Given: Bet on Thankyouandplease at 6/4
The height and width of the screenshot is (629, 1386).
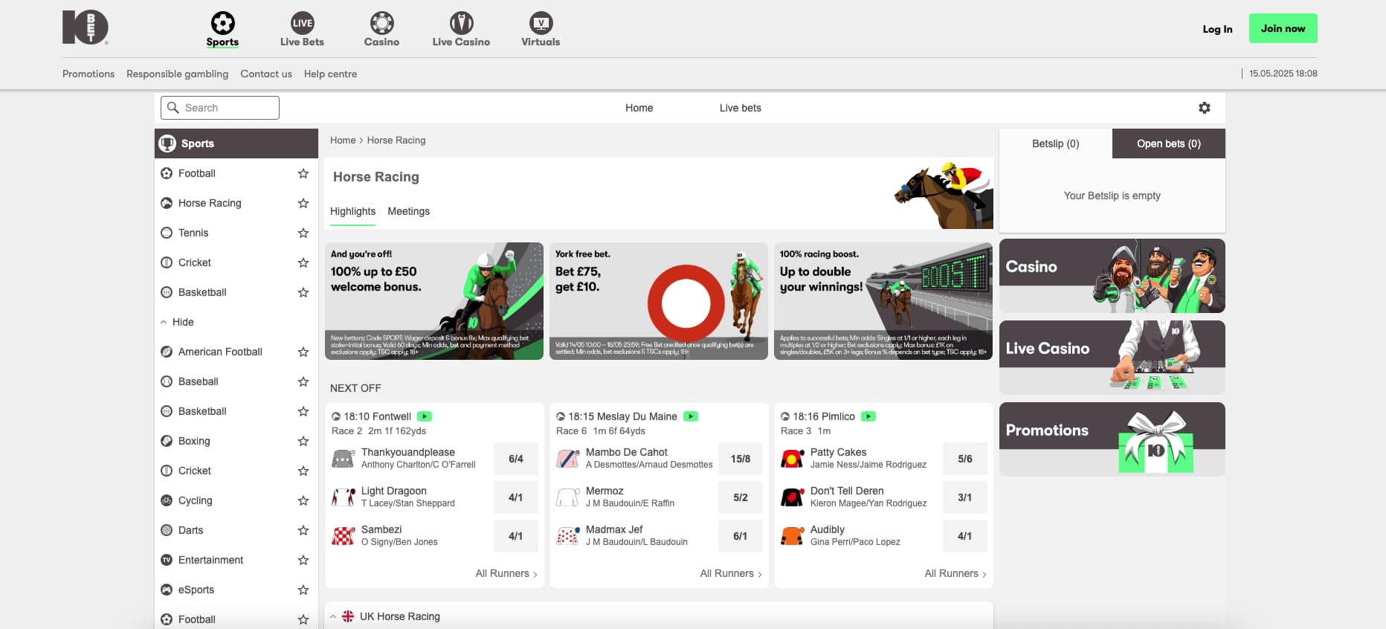Looking at the screenshot, I should click(x=515, y=459).
